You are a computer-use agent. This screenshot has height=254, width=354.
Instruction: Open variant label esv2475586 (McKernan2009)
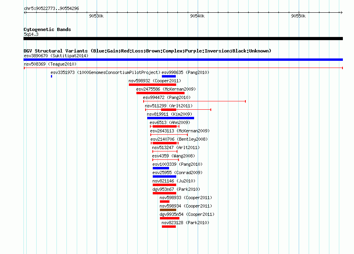[x=166, y=89]
